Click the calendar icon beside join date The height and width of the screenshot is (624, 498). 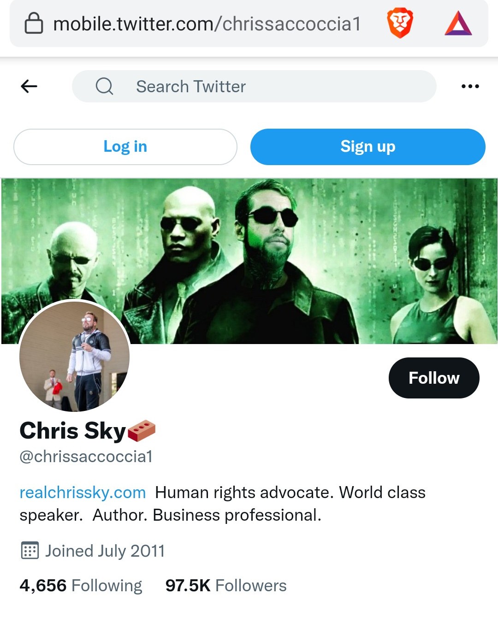30,551
